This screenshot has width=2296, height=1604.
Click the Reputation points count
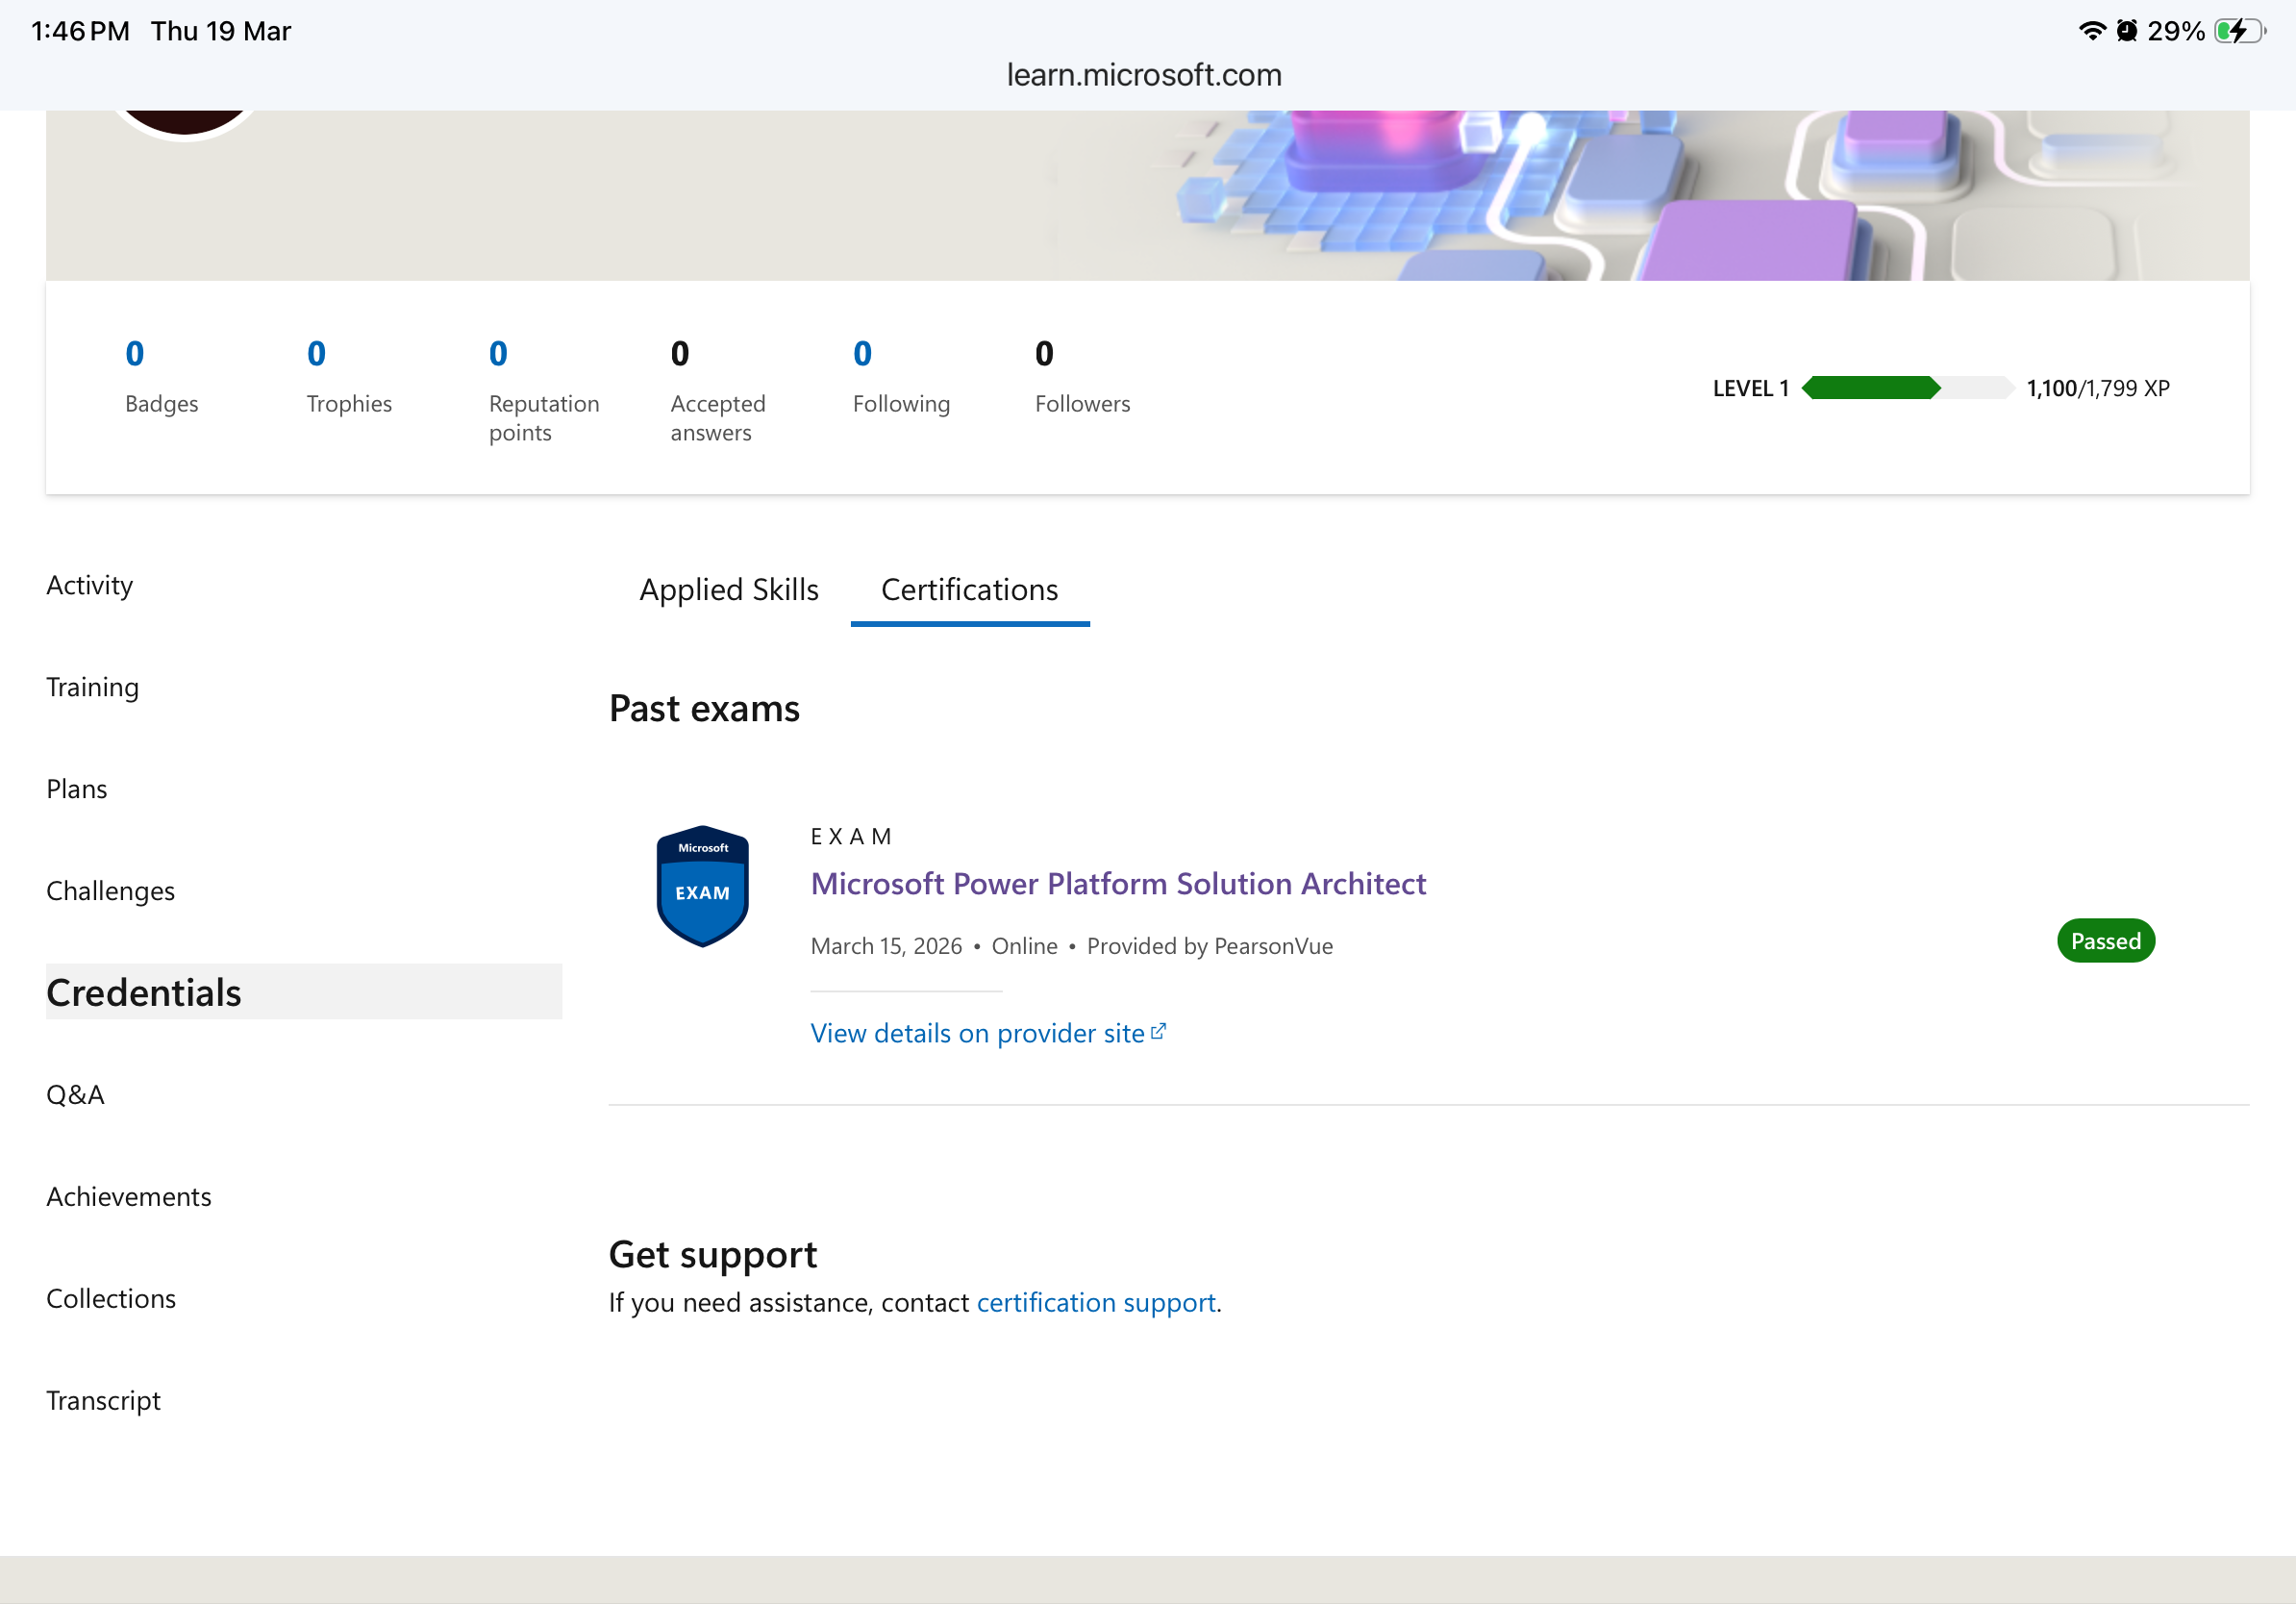pyautogui.click(x=498, y=353)
